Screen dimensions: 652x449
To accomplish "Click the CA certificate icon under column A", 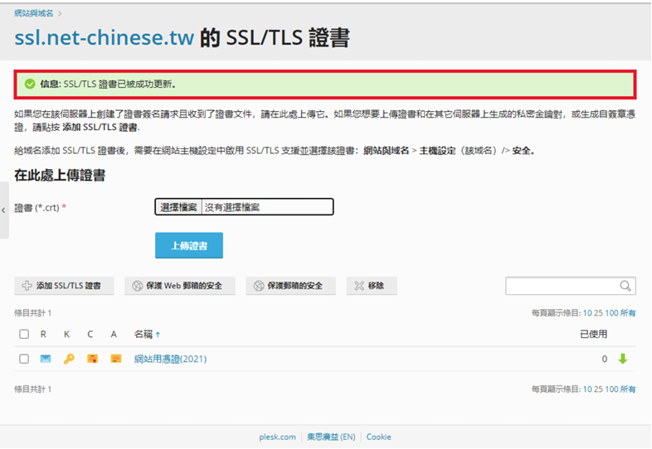I will (116, 359).
